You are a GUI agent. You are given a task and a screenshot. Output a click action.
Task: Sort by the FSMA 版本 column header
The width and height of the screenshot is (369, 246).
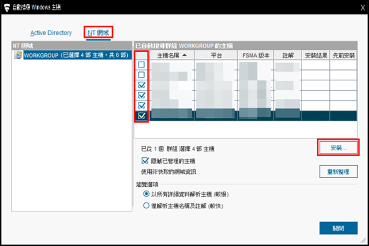click(x=255, y=55)
